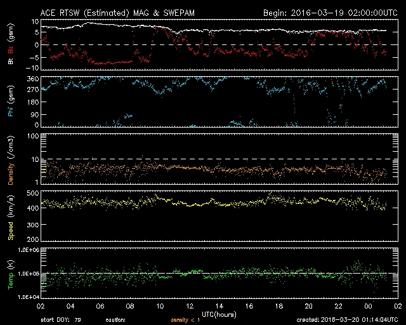The image size is (406, 325).
Task: Click the 10 hour tick label on time axis
Action: coord(160,307)
